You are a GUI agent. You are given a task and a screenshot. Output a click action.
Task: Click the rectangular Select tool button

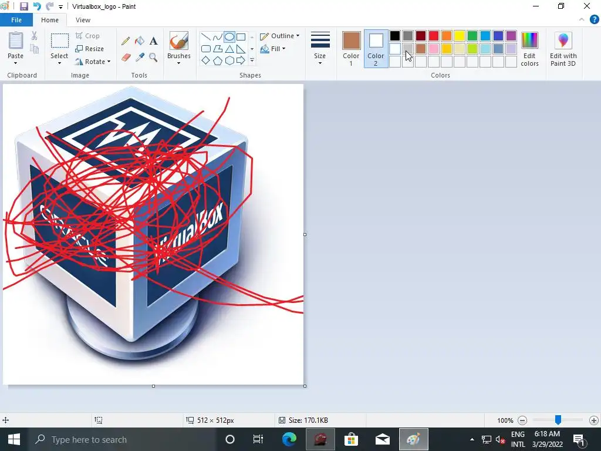60,41
